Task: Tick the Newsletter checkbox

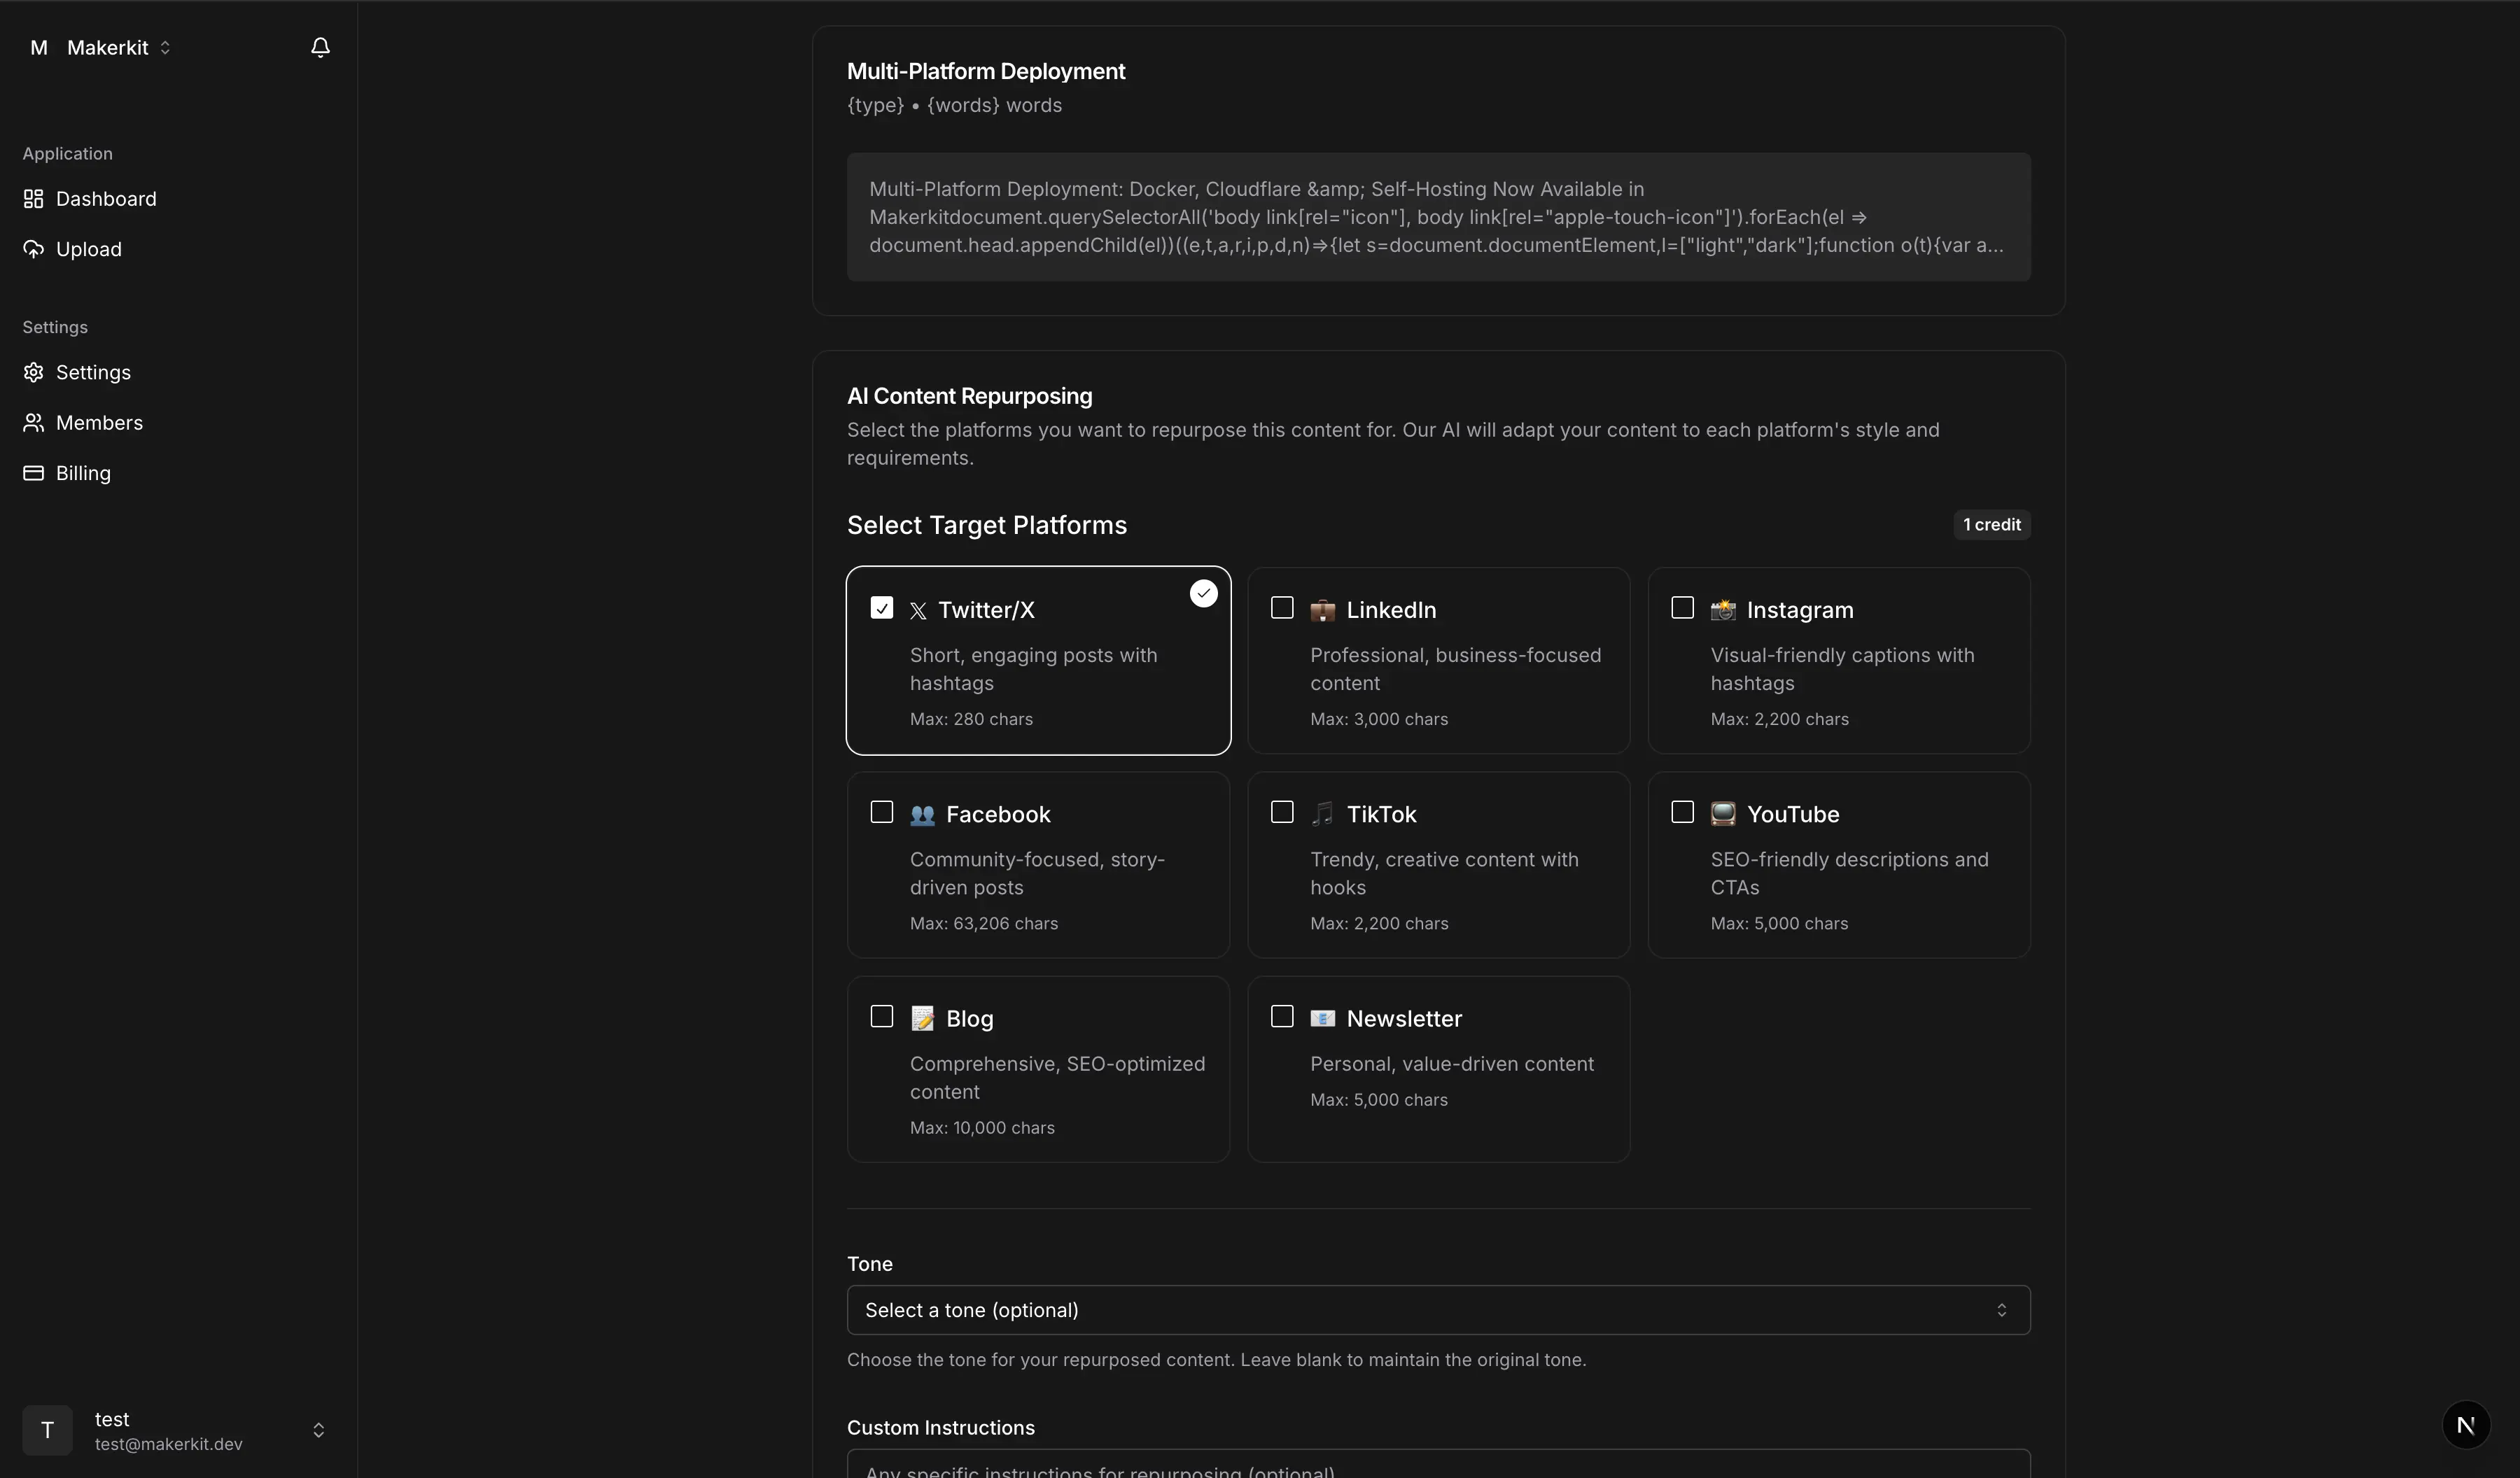Action: tap(1282, 1016)
